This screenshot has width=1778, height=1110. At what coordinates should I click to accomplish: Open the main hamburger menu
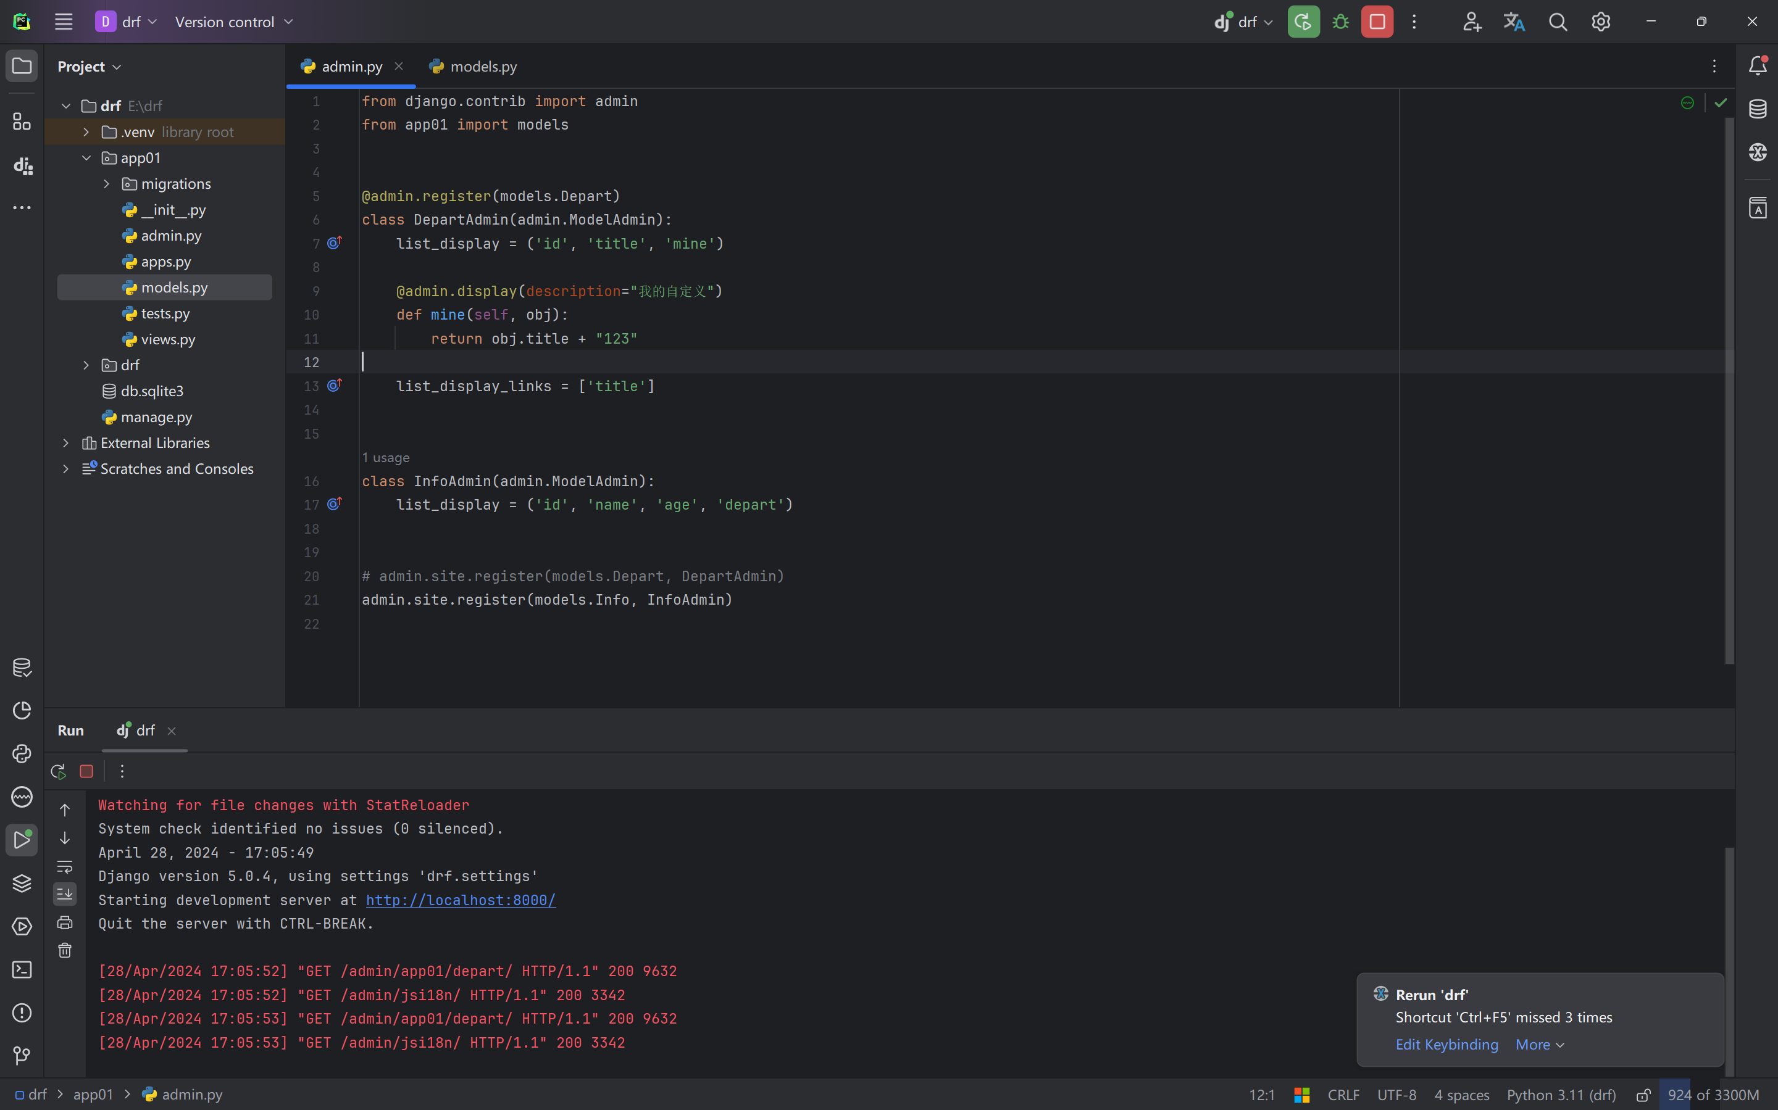[x=64, y=22]
